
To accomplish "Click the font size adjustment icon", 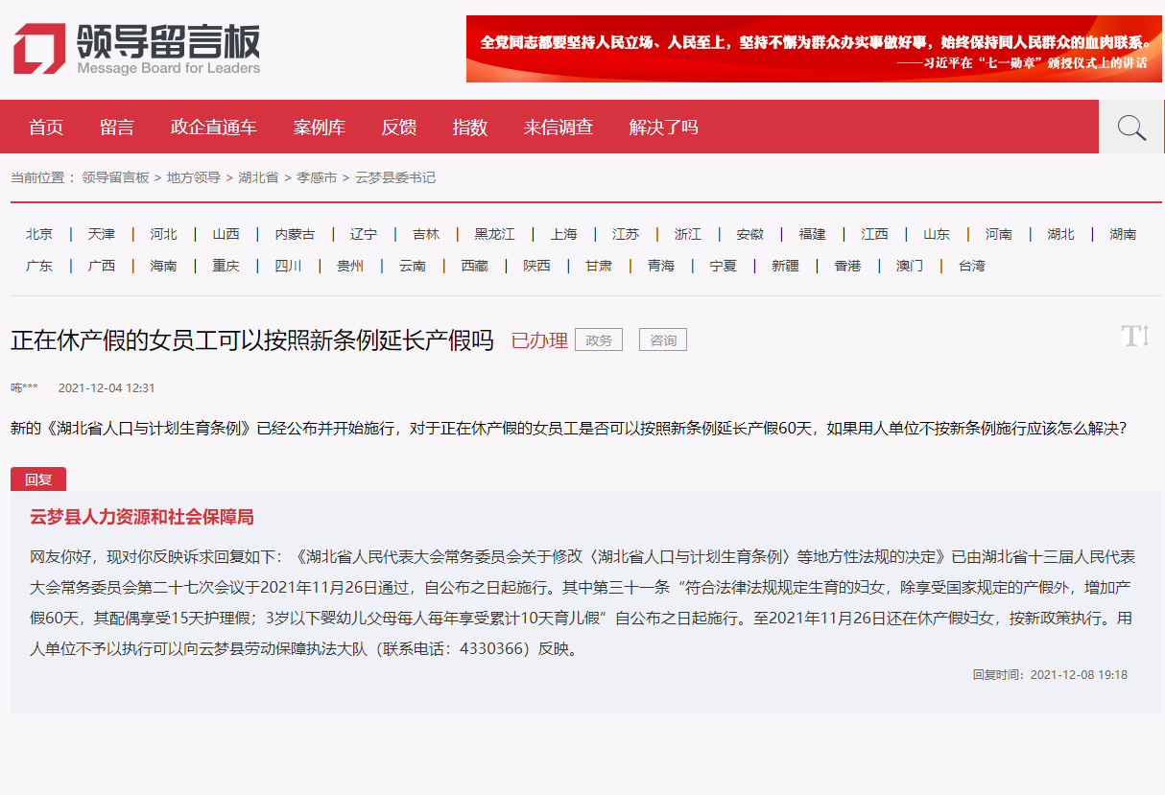I will click(1134, 337).
